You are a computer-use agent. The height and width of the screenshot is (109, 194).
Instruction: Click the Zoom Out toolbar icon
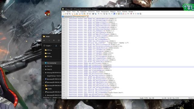(x=101, y=14)
